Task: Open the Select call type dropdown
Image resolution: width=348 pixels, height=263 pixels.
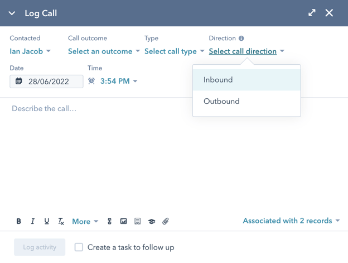Action: (x=174, y=51)
